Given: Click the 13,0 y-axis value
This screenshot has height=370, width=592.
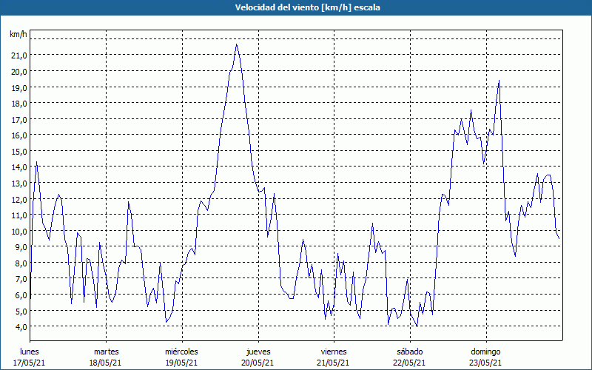Looking at the screenshot, I should (20, 183).
